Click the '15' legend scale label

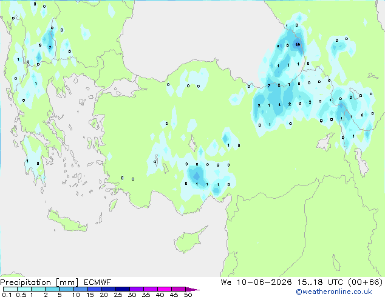click(x=90, y=295)
